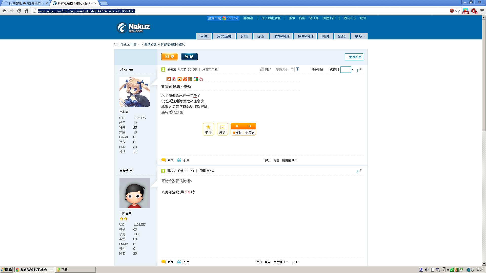Share via Google bookmark icon
This screenshot has height=273, width=486.
click(196, 79)
